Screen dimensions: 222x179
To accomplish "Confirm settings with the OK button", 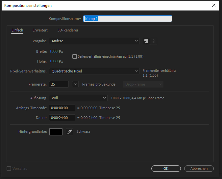I will [166, 169].
